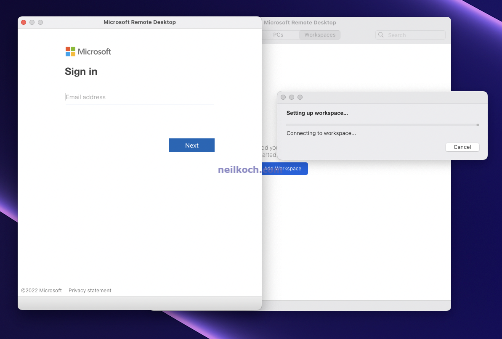Screen dimensions: 502x339
Task: Click the ©2022 Microsoft footer text
Action: coord(41,290)
